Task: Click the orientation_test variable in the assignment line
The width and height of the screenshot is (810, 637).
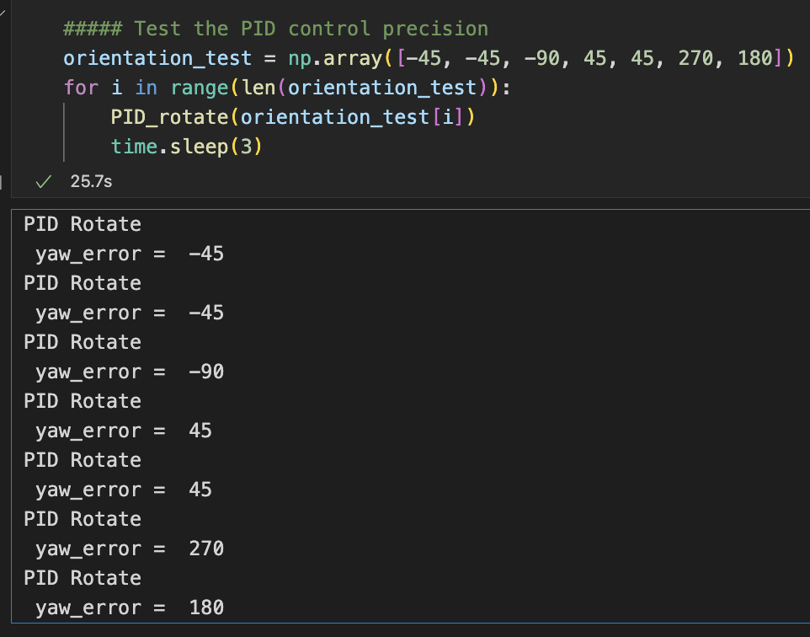Action: [x=157, y=58]
